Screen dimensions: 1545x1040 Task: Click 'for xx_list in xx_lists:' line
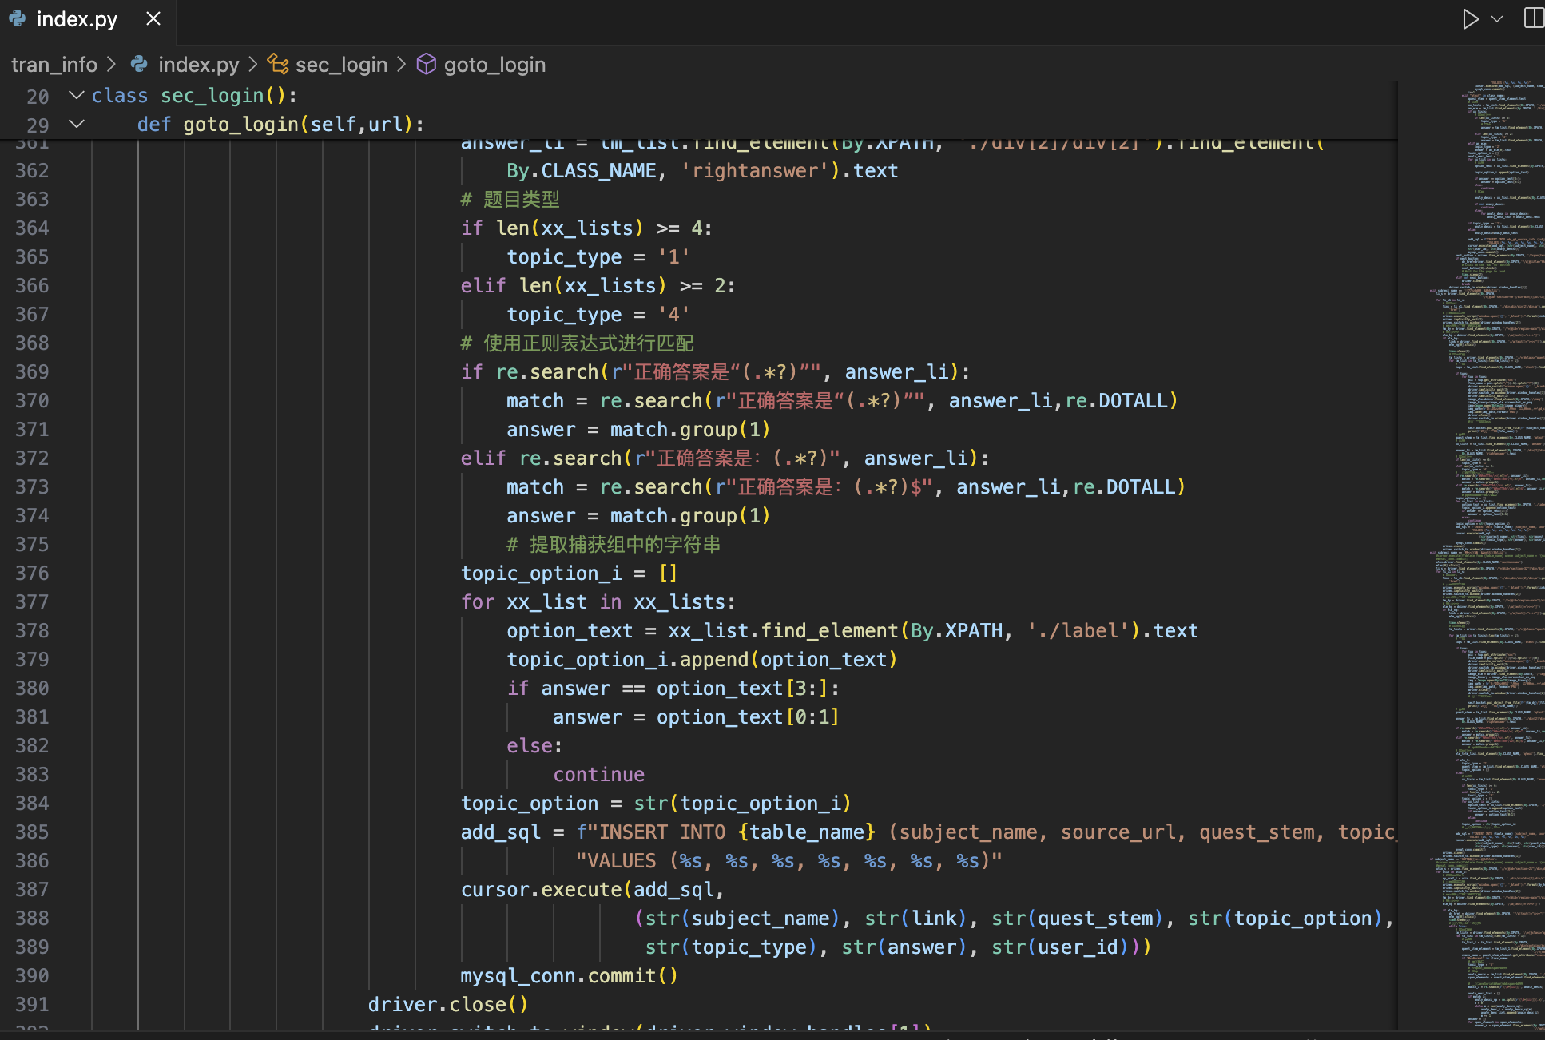[x=598, y=602]
